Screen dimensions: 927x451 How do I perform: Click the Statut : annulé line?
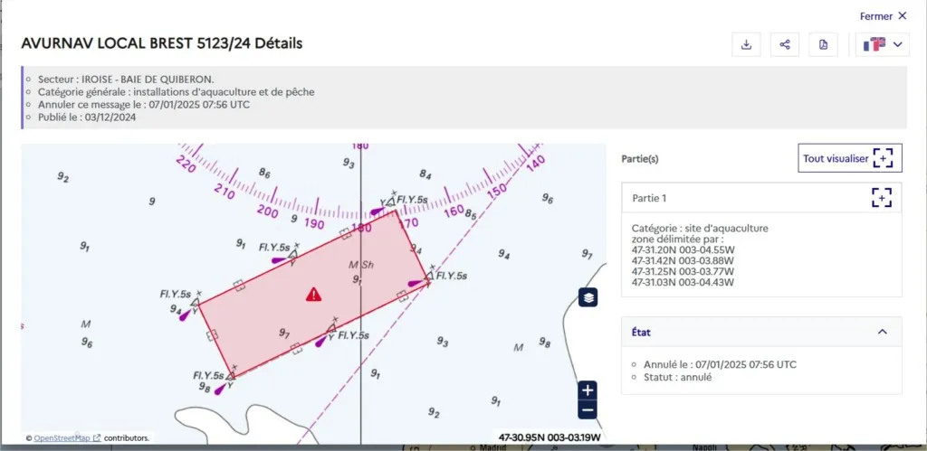click(x=677, y=377)
